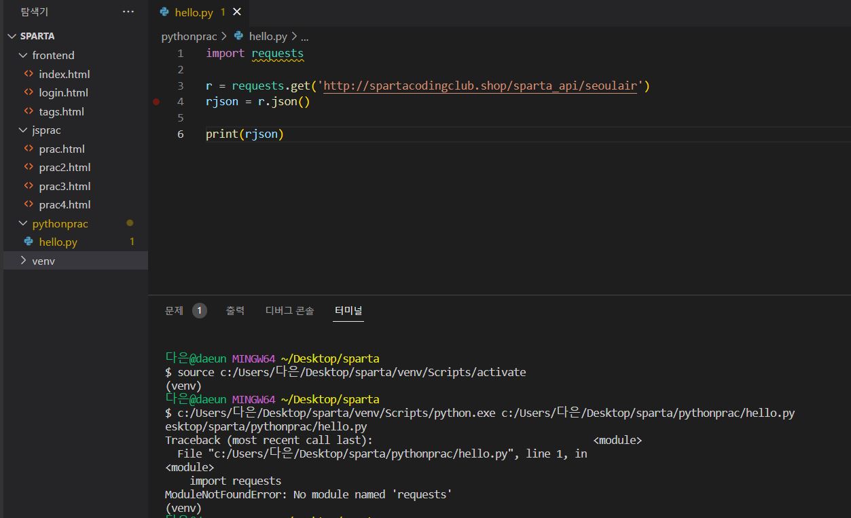This screenshot has width=851, height=518.
Task: Open prac3.html in the explorer
Action: [x=65, y=186]
